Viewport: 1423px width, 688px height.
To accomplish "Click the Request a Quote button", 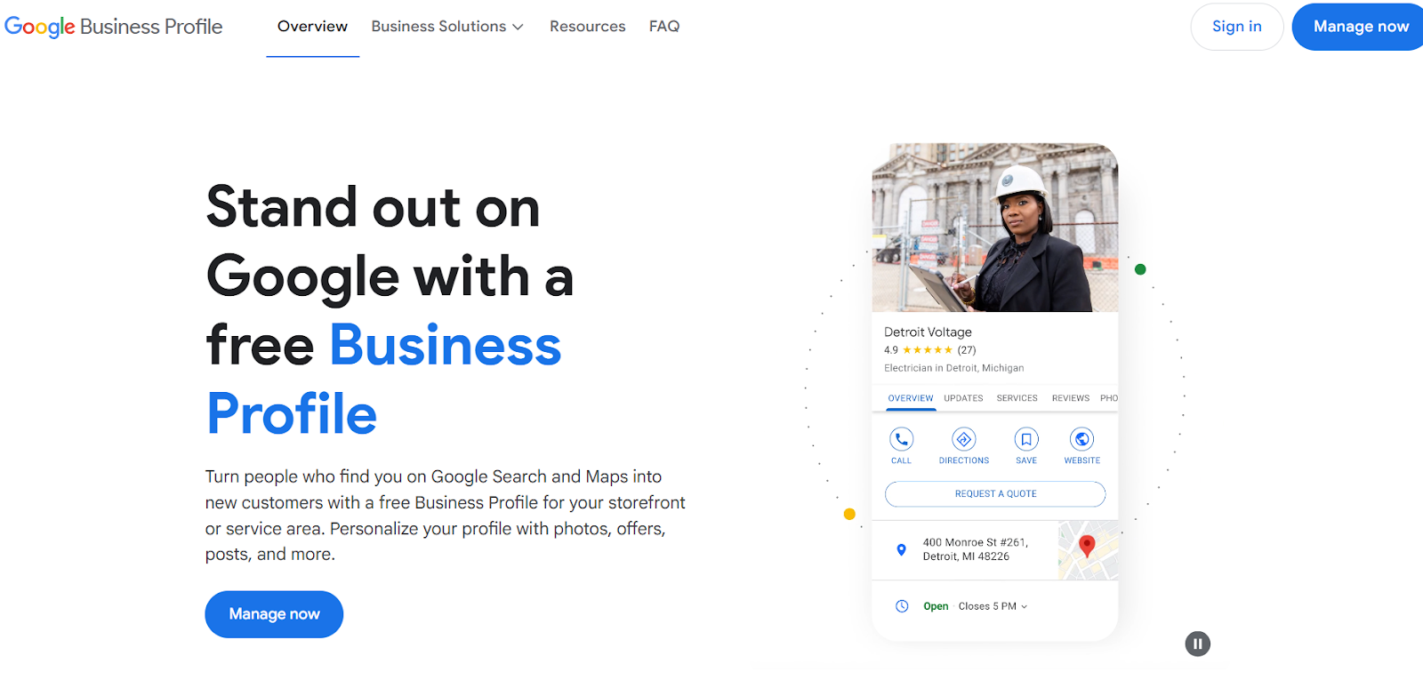I will pyautogui.click(x=995, y=494).
